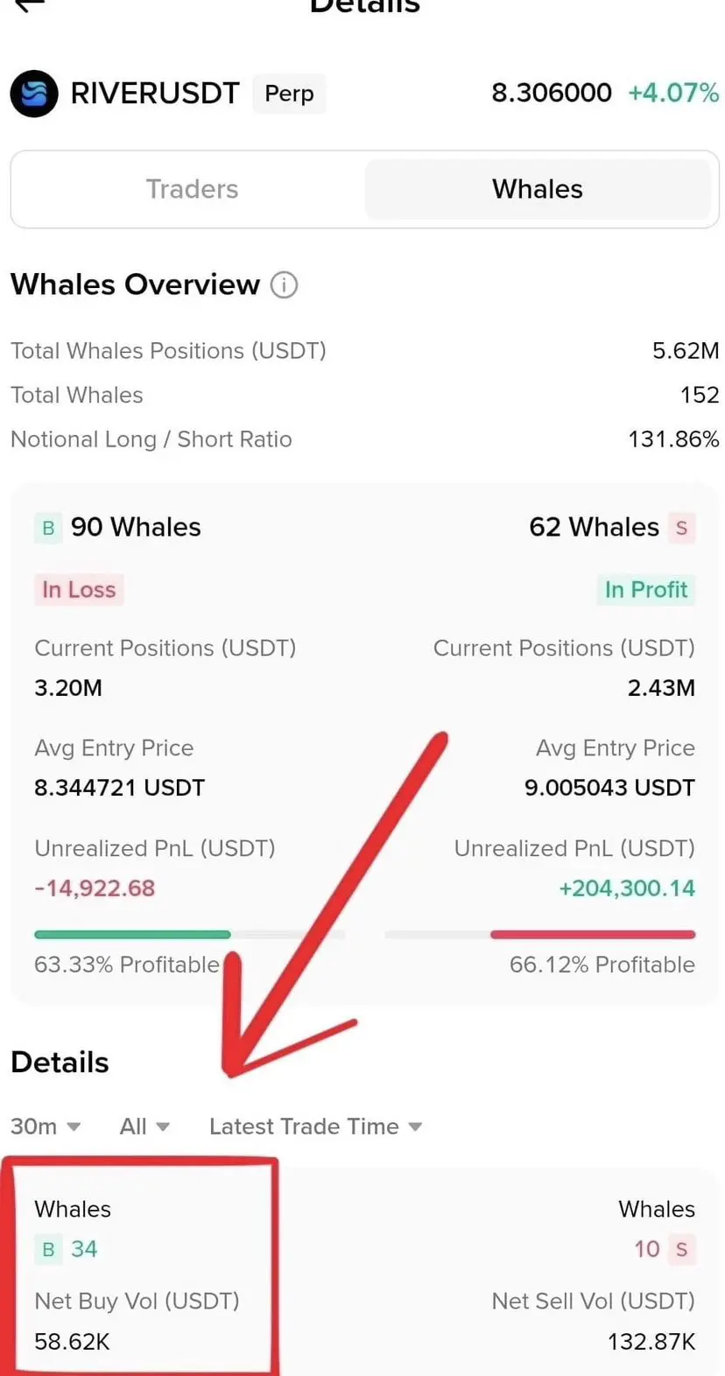Tap the green B badge beside 90 Whales

pyautogui.click(x=48, y=528)
